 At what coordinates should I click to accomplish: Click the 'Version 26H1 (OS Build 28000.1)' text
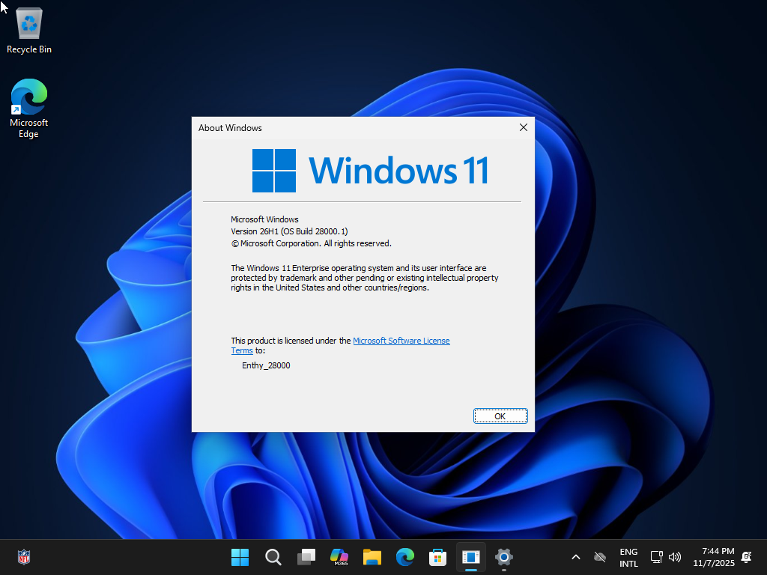pos(289,231)
